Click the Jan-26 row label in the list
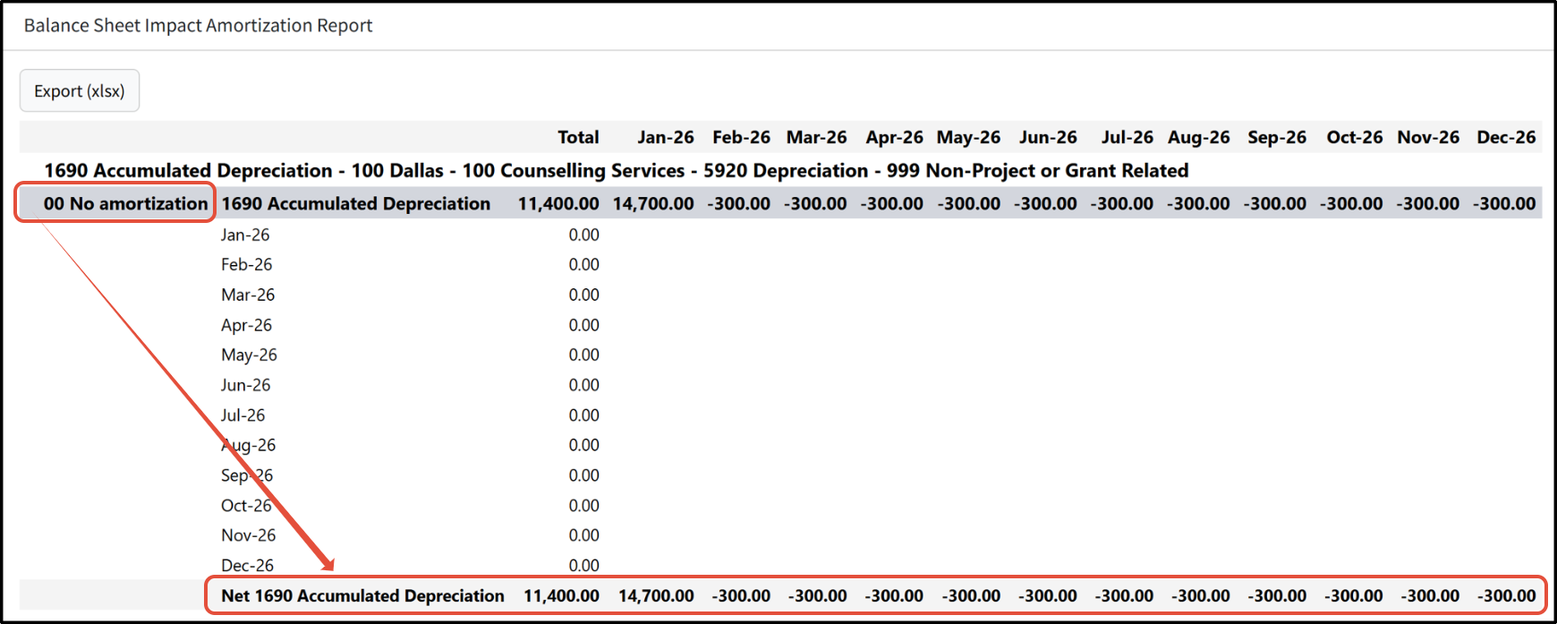 (245, 235)
